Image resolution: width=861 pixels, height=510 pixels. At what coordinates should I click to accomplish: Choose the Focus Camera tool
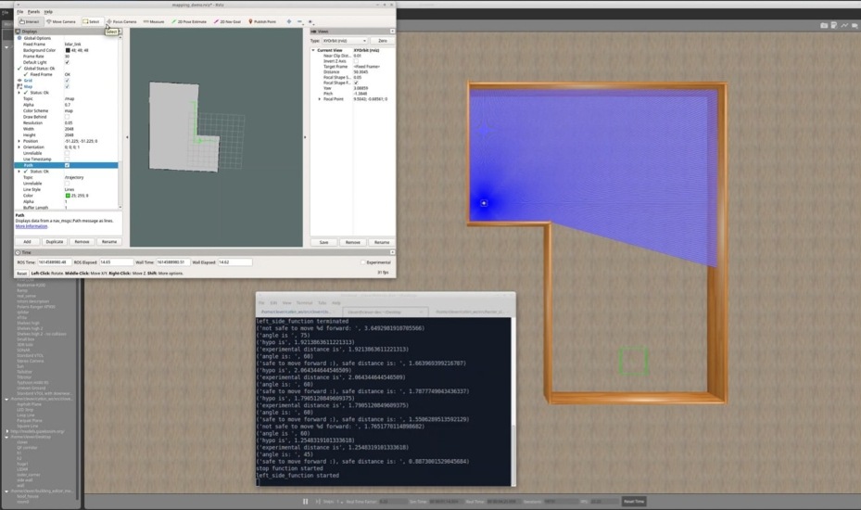122,21
